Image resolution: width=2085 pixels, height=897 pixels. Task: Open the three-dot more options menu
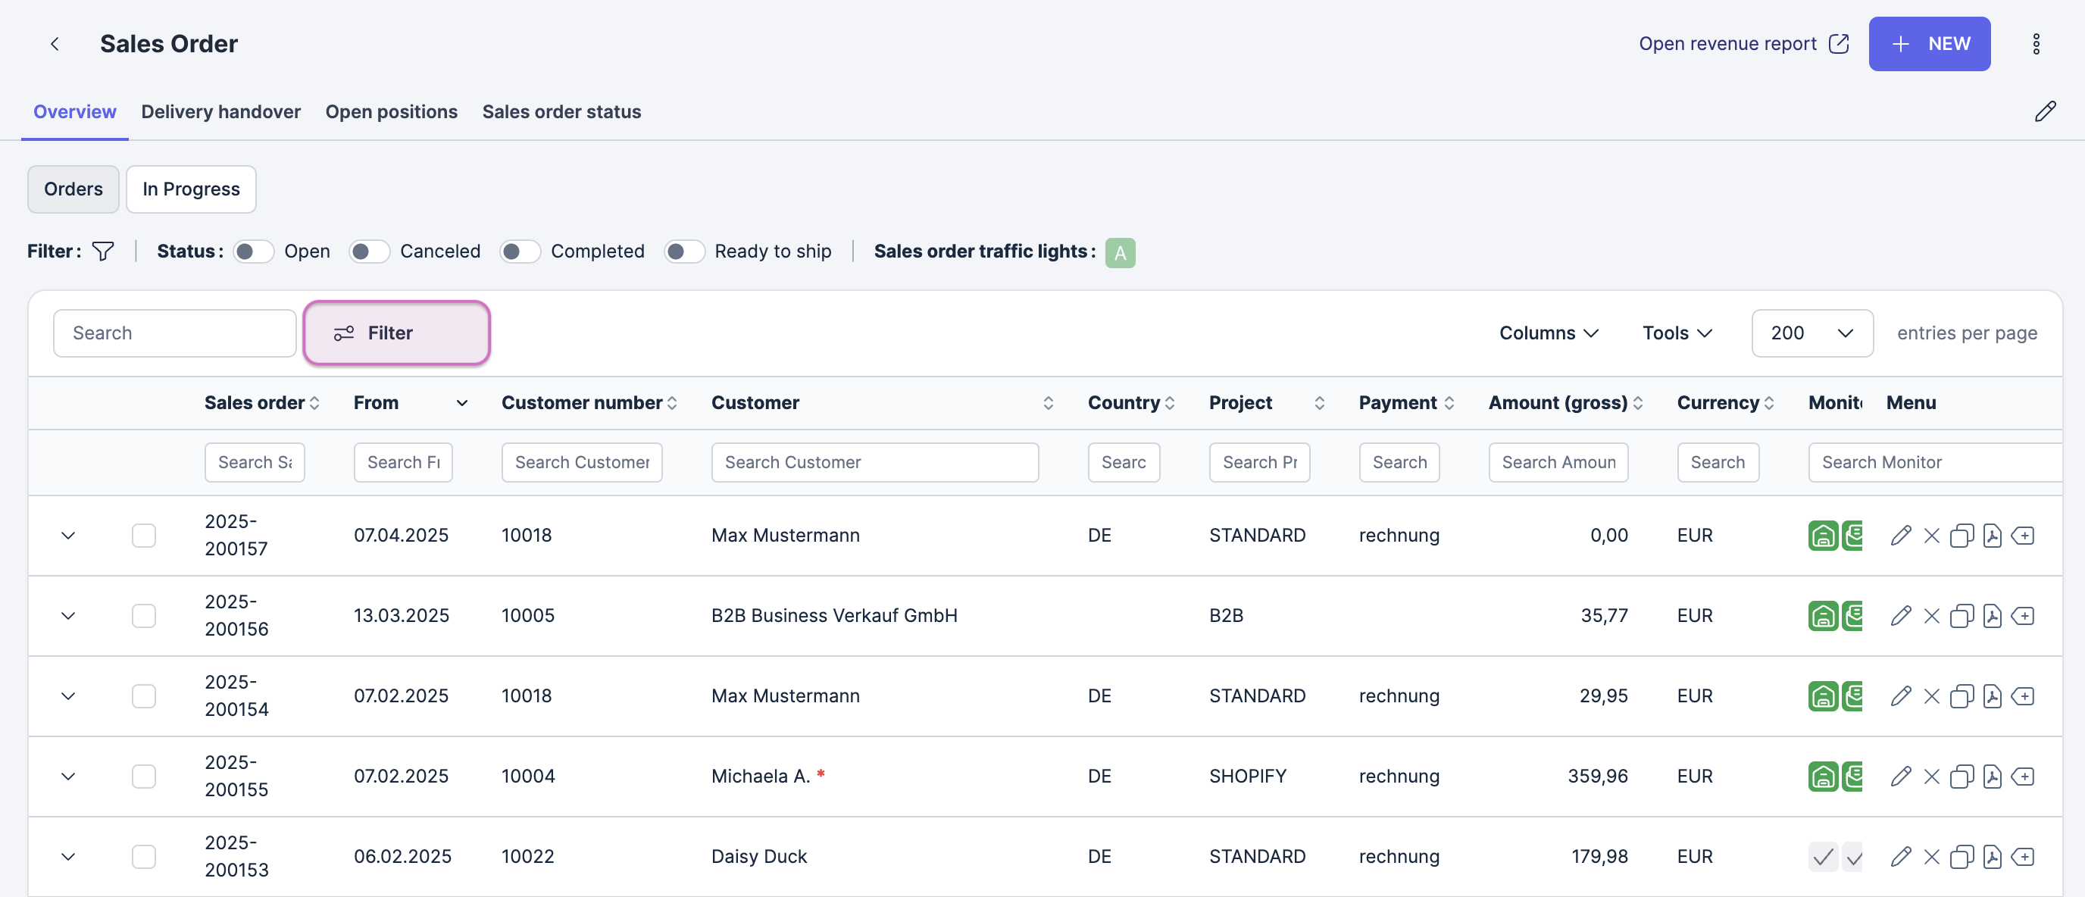[x=2036, y=44]
